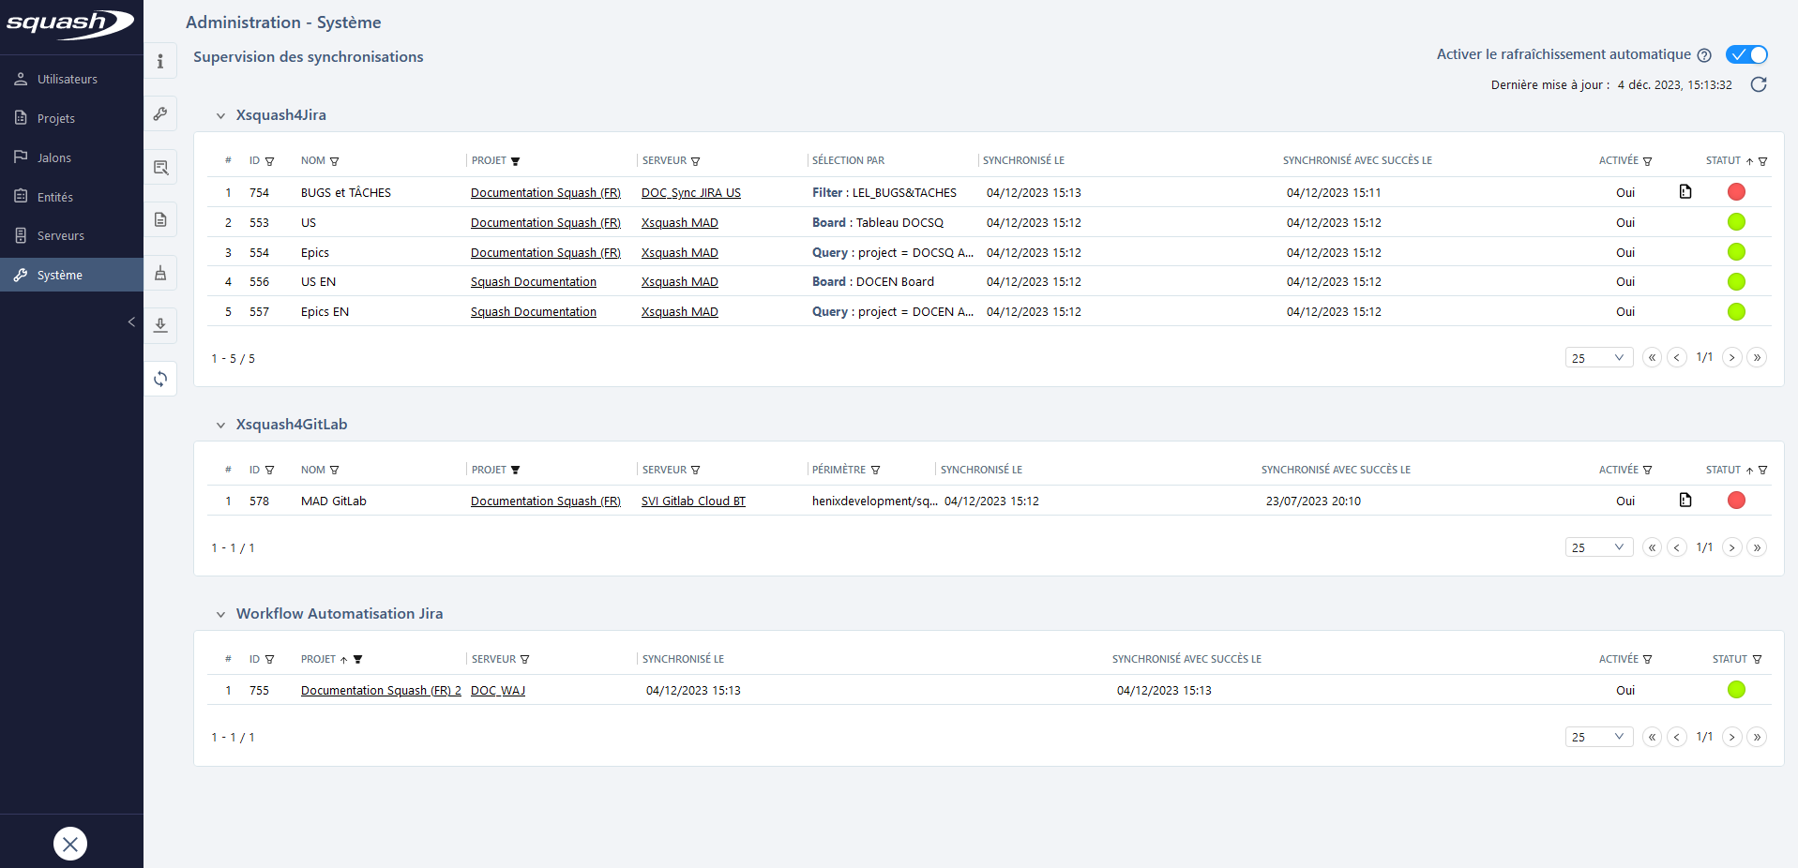Image resolution: width=1798 pixels, height=868 pixels.
Task: Open page size dropdown in Workflow table
Action: [x=1599, y=736]
